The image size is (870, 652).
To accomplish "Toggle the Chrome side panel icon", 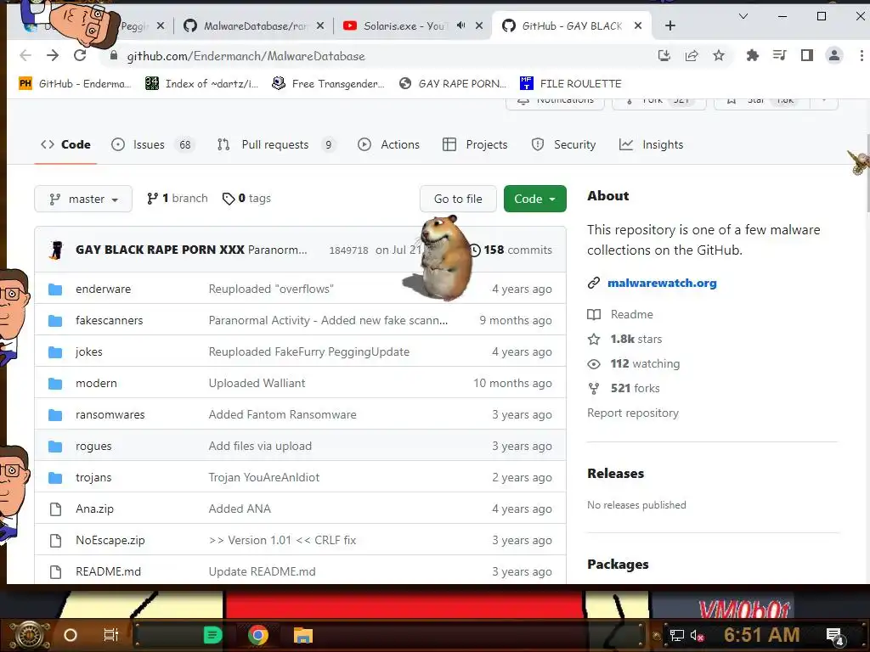I will [x=807, y=55].
